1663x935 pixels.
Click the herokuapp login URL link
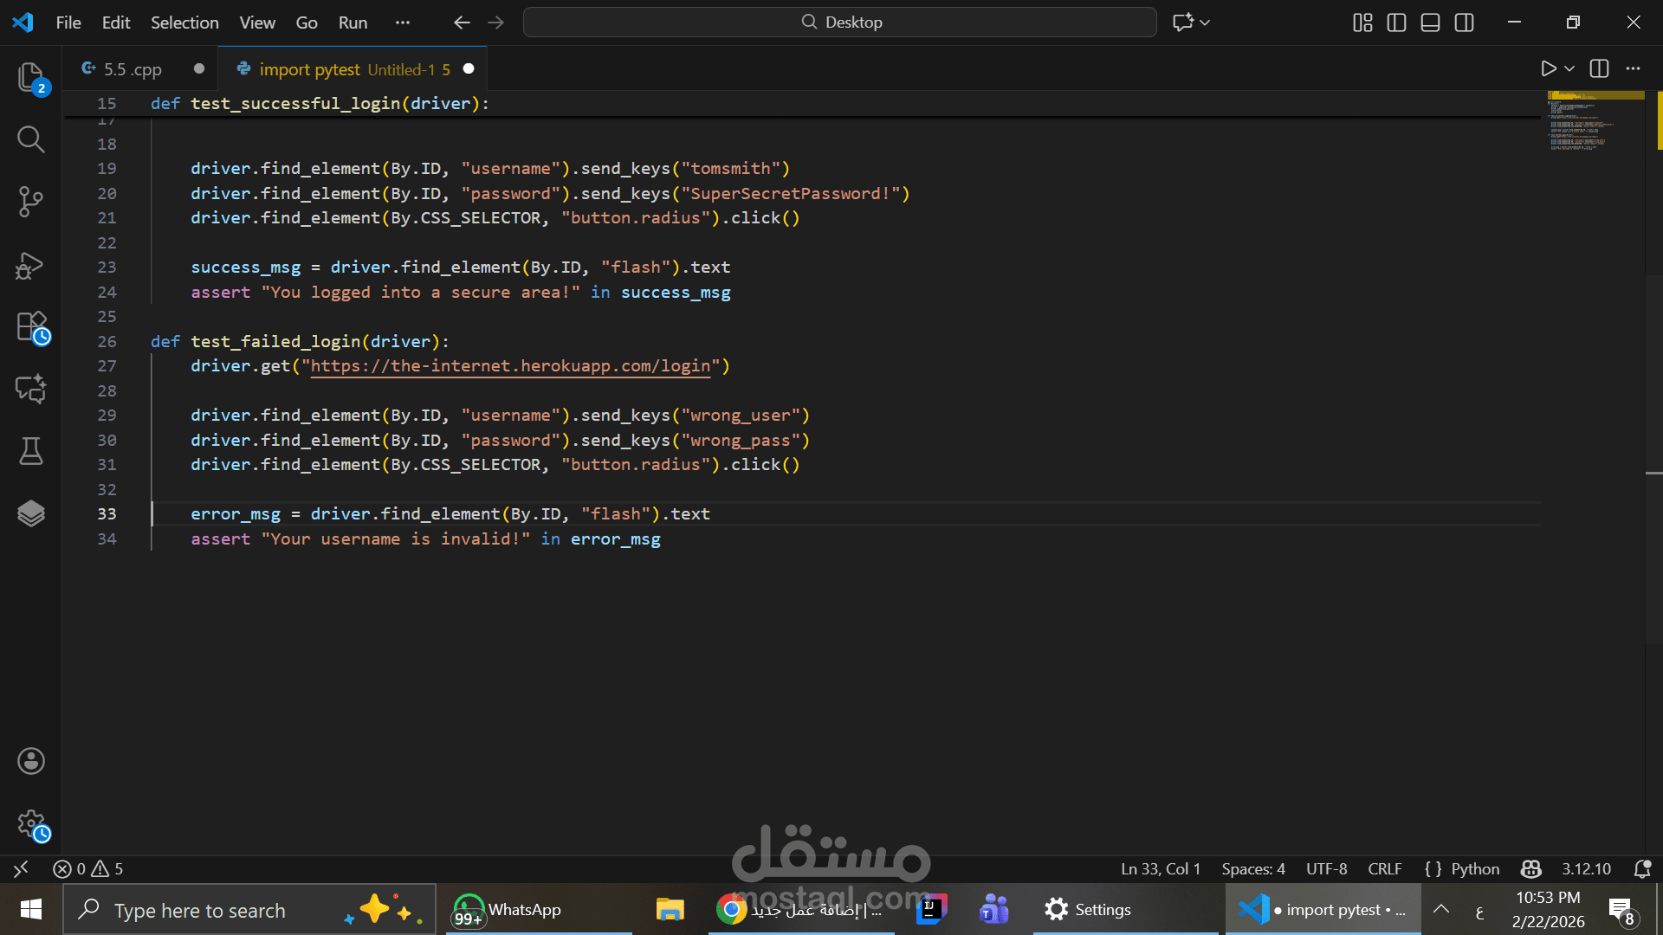click(x=511, y=365)
